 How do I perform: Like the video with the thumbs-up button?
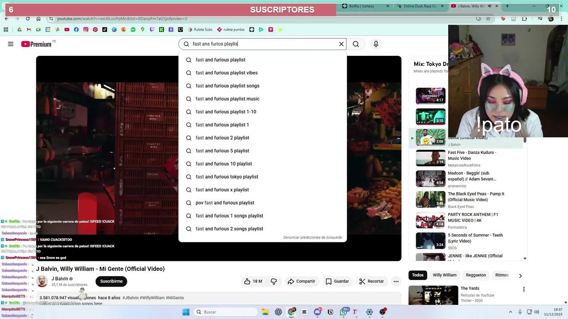(253, 281)
